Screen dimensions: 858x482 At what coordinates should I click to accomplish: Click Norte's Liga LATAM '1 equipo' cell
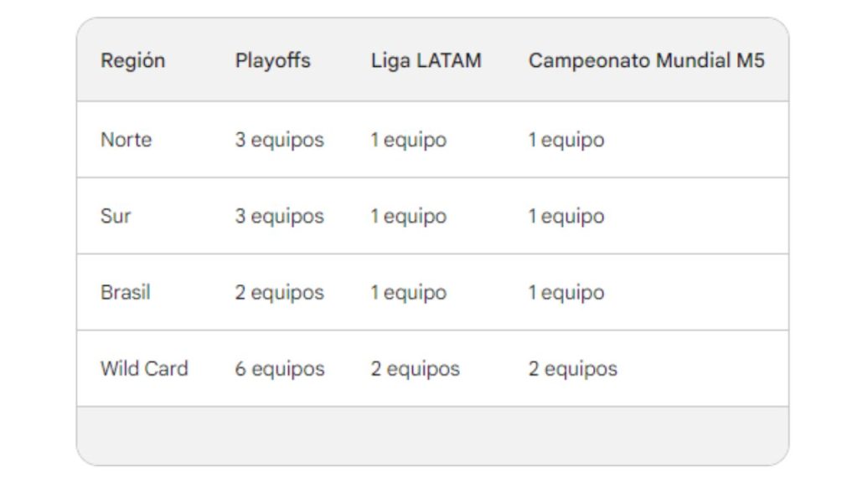pyautogui.click(x=409, y=140)
